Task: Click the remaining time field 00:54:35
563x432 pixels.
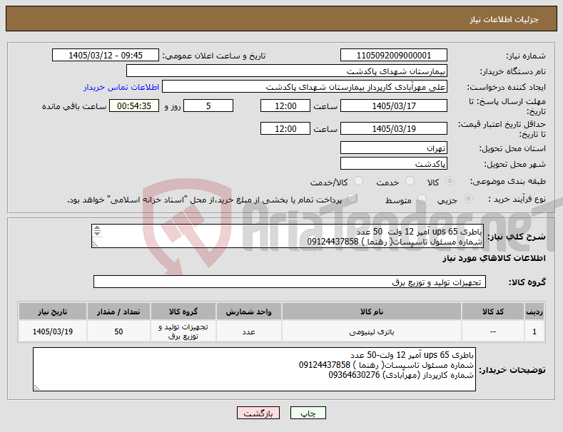Action: (x=134, y=106)
